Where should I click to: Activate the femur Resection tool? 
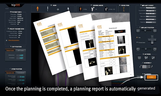(124, 9)
